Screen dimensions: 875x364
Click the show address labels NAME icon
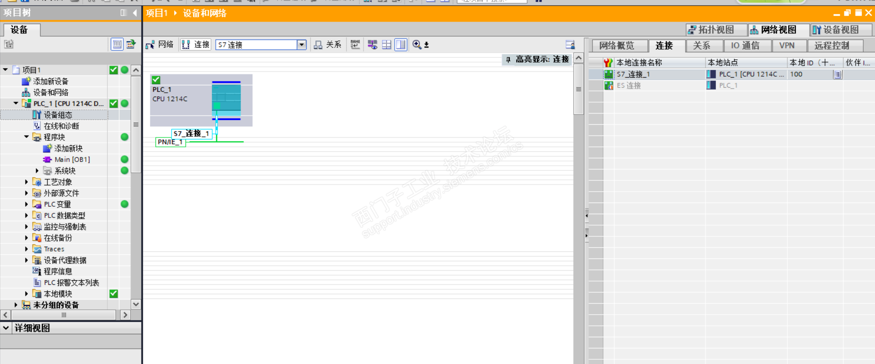pyautogui.click(x=355, y=44)
